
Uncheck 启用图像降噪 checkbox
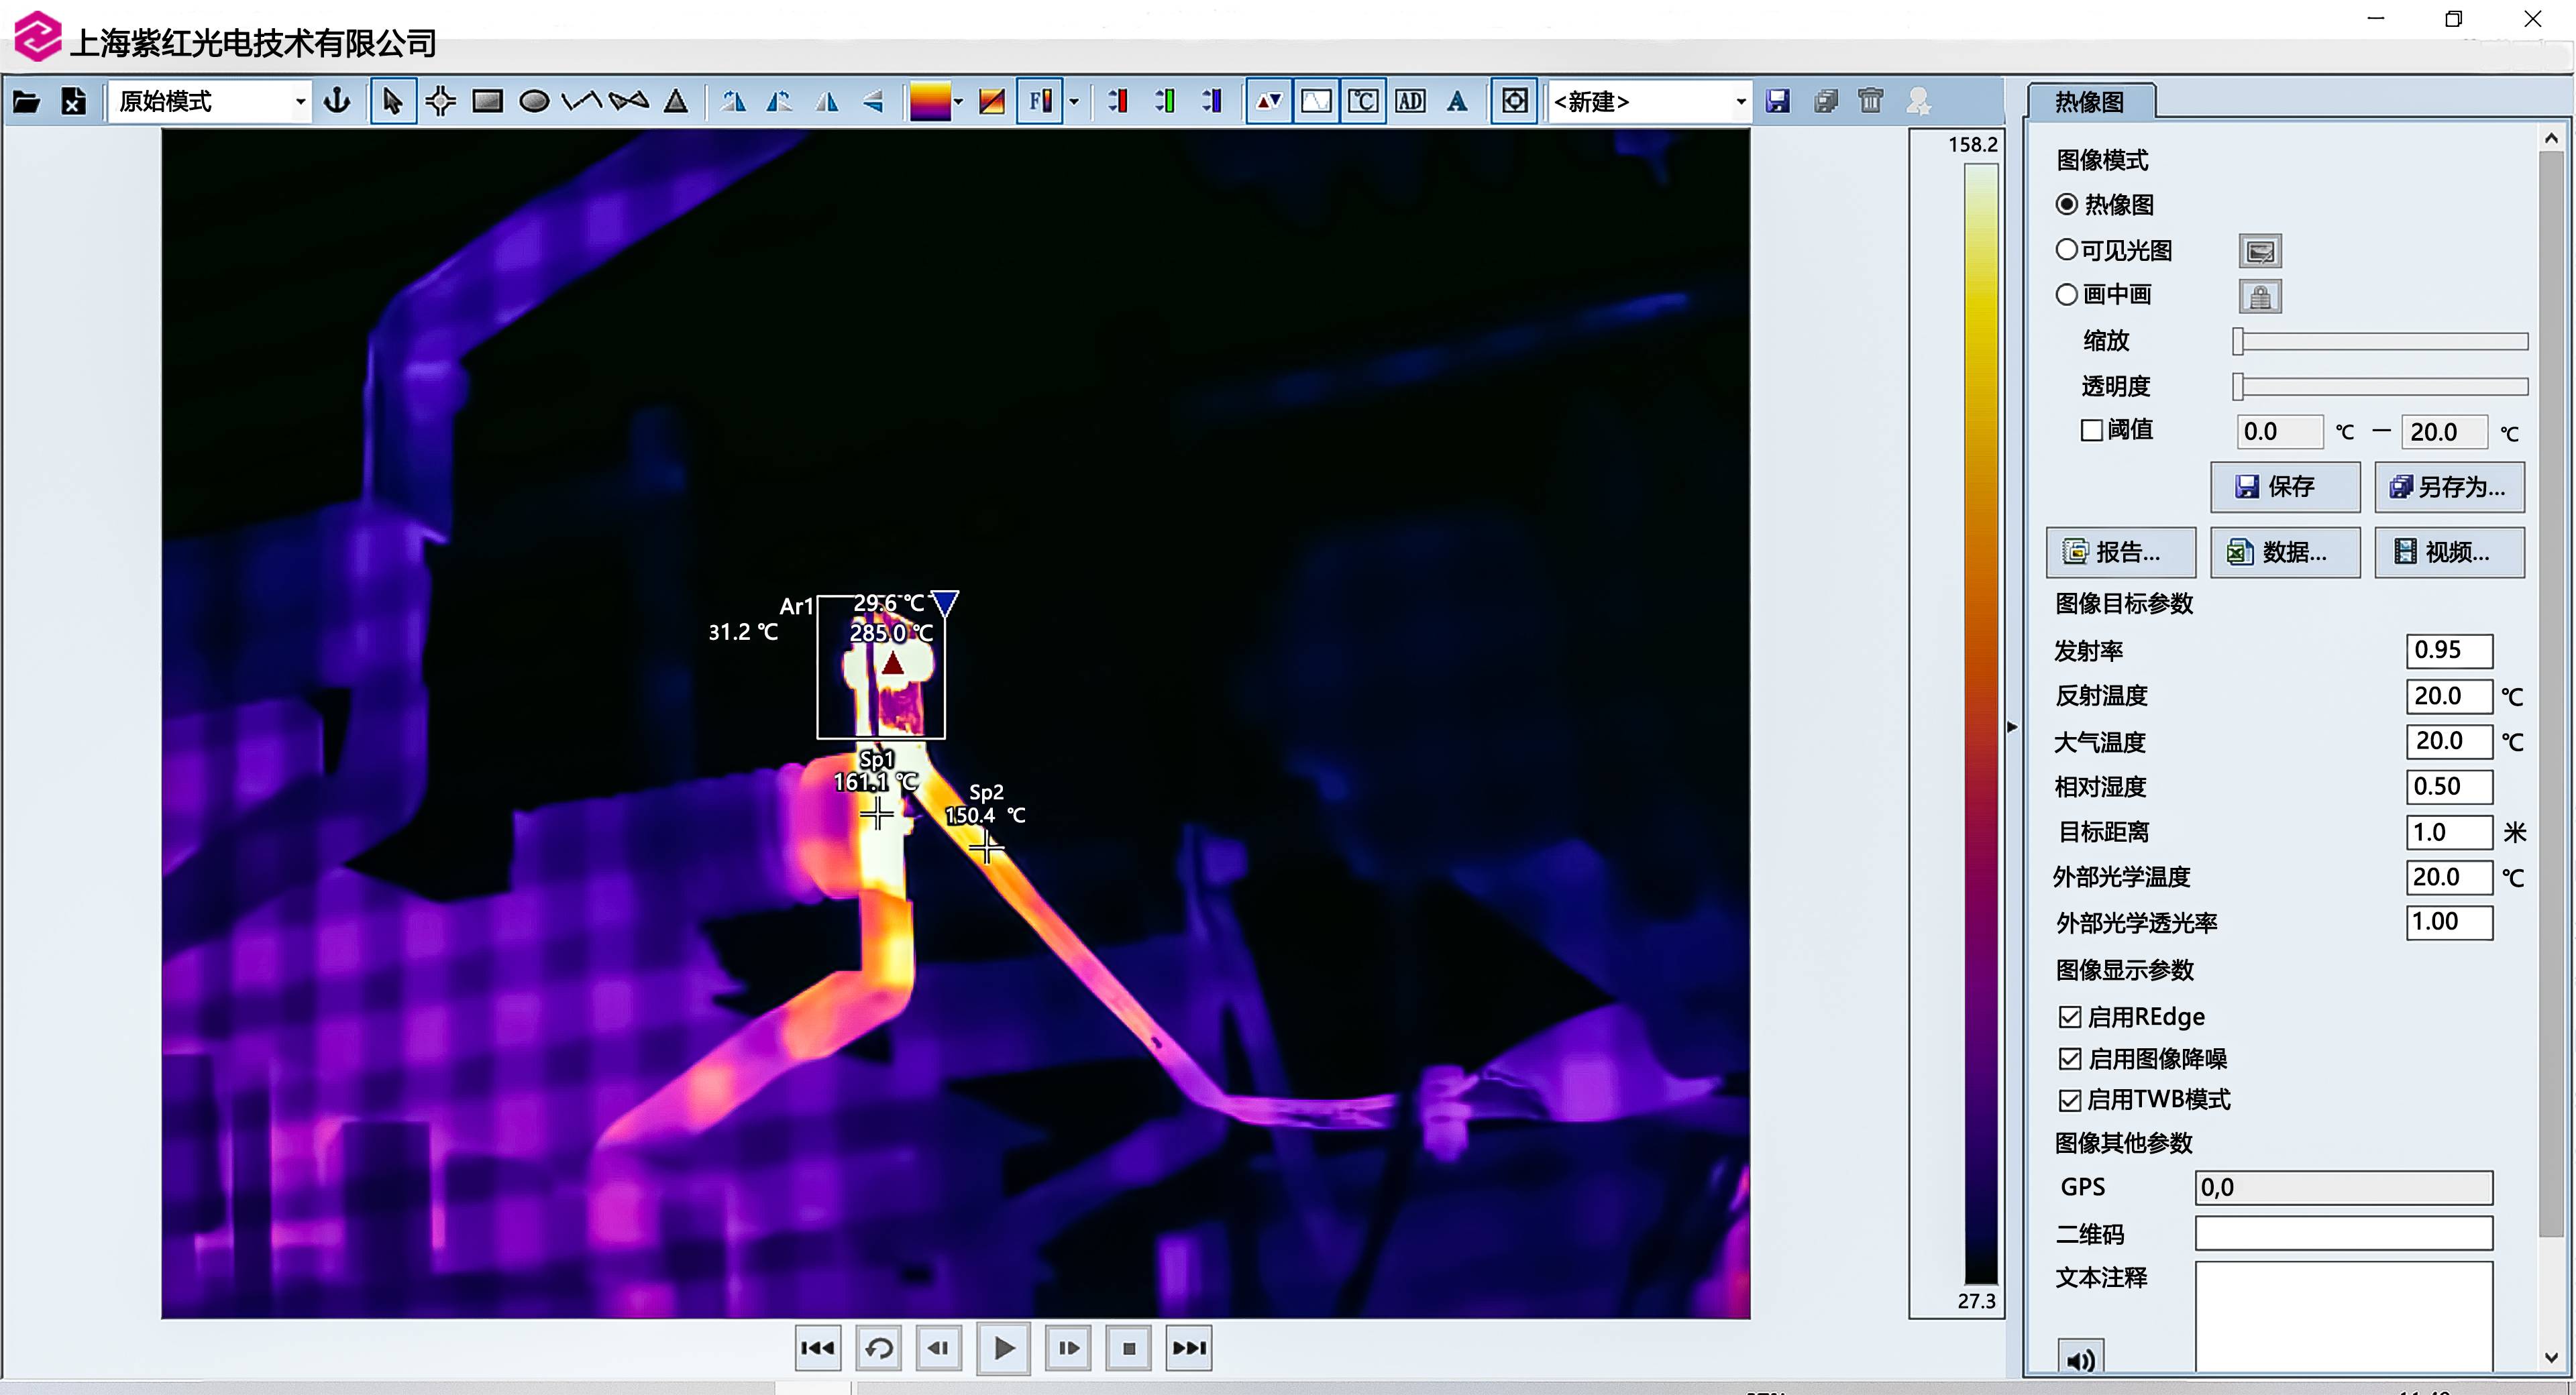2069,1058
